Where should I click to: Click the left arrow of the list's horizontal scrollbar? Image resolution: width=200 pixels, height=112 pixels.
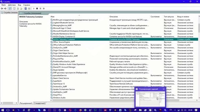[x=51, y=100]
